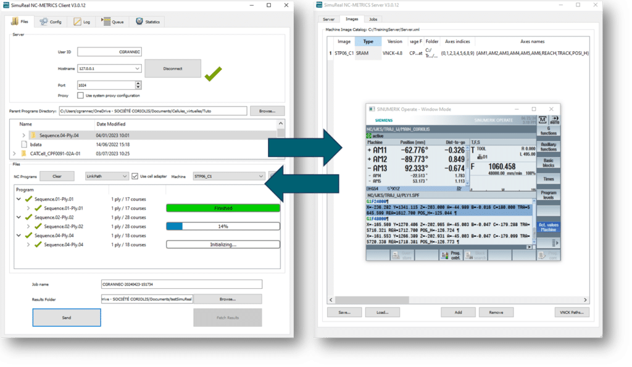This screenshot has height=367, width=632.
Task: Click the 14% progress bar
Action: pyautogui.click(x=223, y=227)
